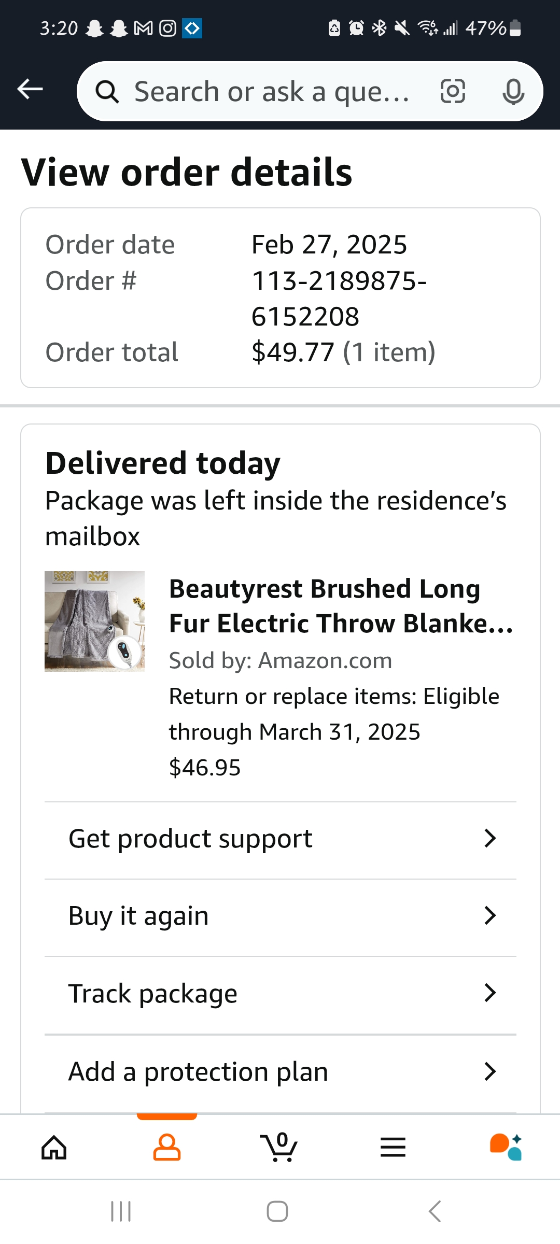Image resolution: width=560 pixels, height=1244 pixels.
Task: Tap the microphone voice search icon
Action: pos(513,92)
